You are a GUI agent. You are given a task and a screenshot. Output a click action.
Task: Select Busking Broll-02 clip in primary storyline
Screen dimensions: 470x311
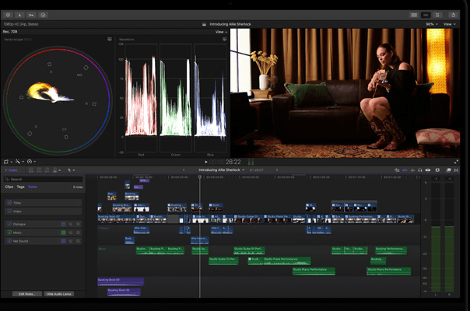[117, 219]
